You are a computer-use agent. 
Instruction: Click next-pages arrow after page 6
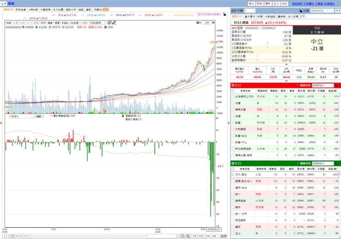[x=29, y=236]
